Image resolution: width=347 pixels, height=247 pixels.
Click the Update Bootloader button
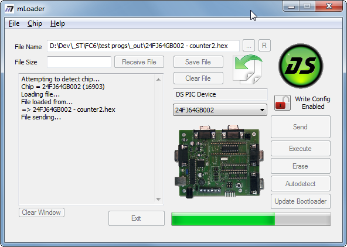tap(301, 201)
